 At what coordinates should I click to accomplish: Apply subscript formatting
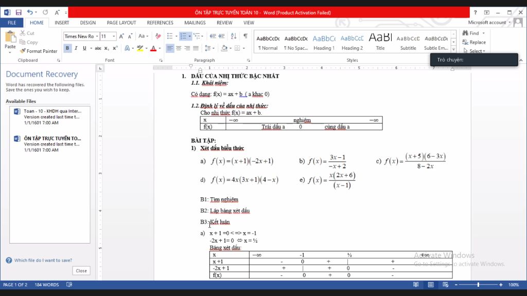point(107,48)
